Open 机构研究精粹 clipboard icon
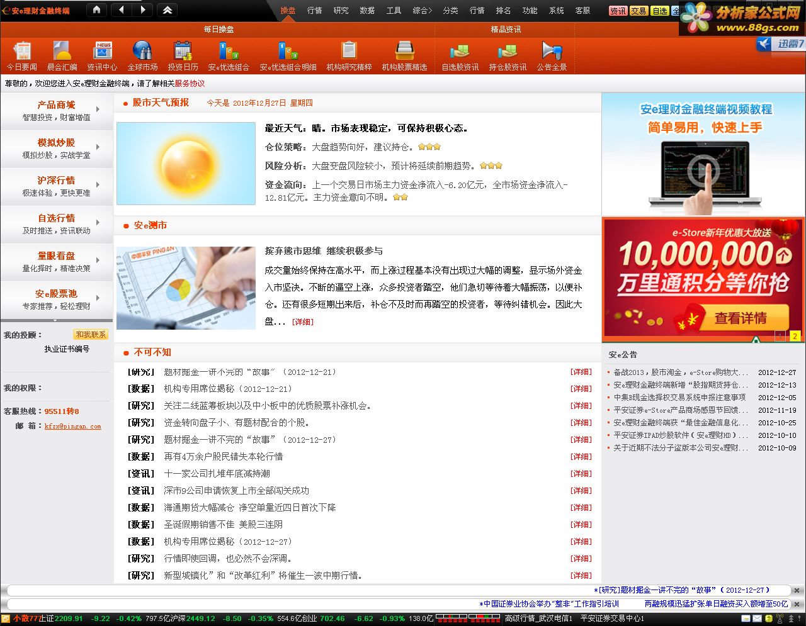Screen dimensions: 806x626 349,56
